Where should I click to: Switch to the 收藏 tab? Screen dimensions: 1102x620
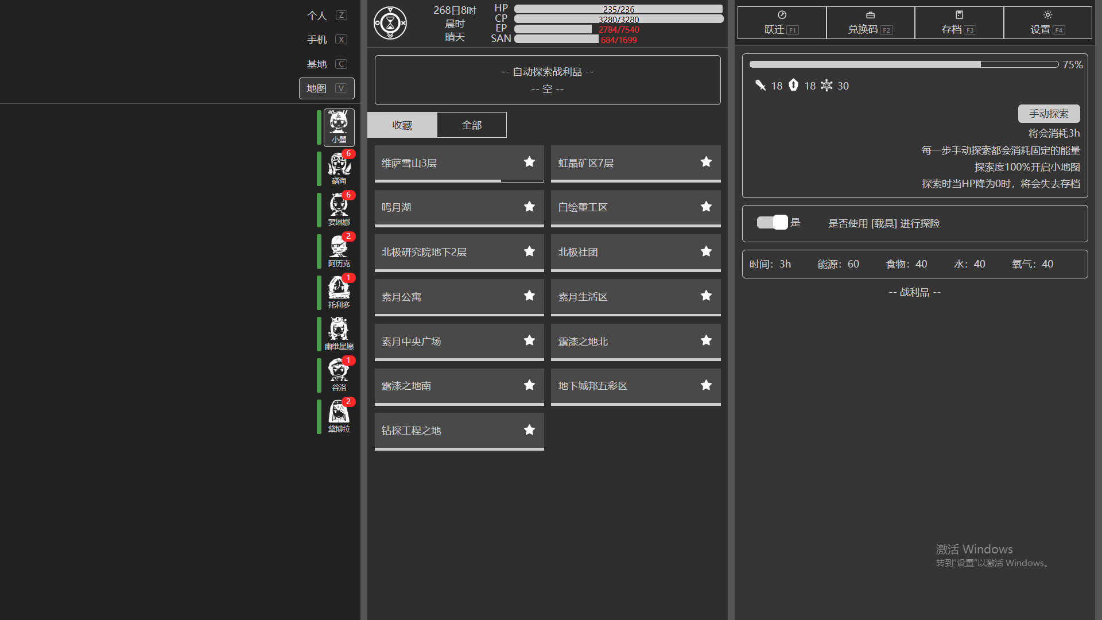tap(402, 125)
